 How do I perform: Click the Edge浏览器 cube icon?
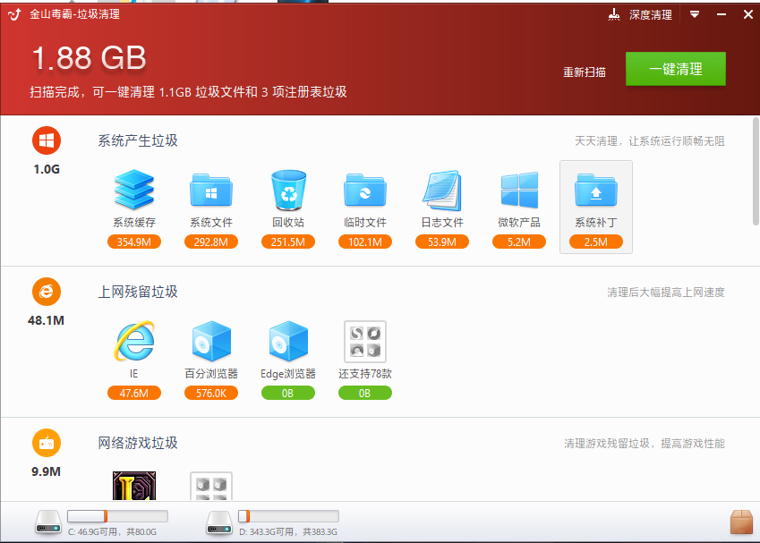point(288,341)
